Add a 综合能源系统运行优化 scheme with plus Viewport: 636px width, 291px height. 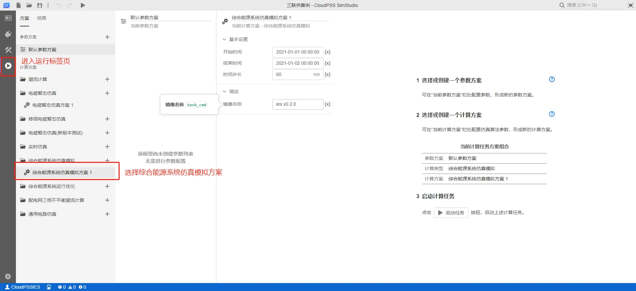pos(107,186)
